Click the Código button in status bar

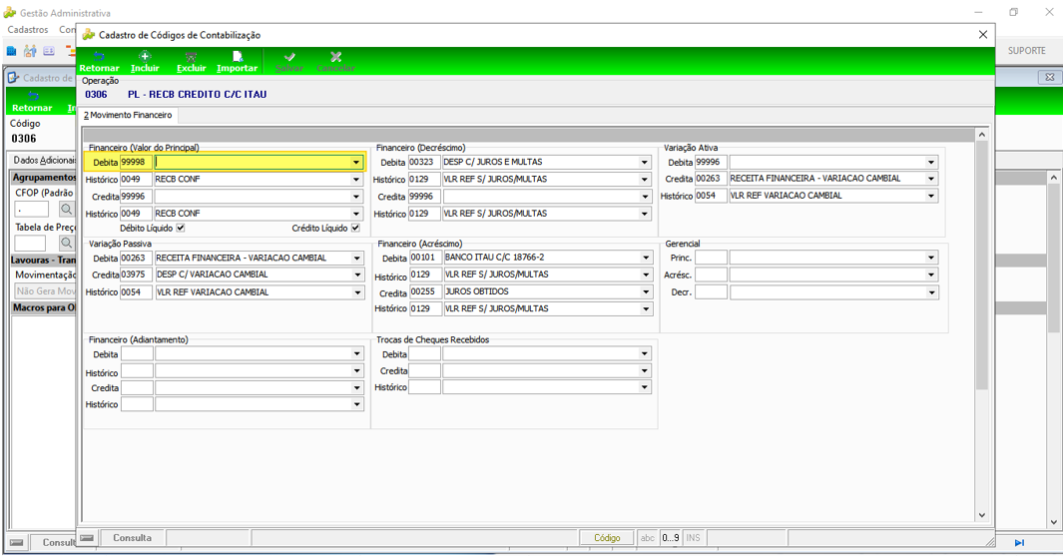(607, 538)
